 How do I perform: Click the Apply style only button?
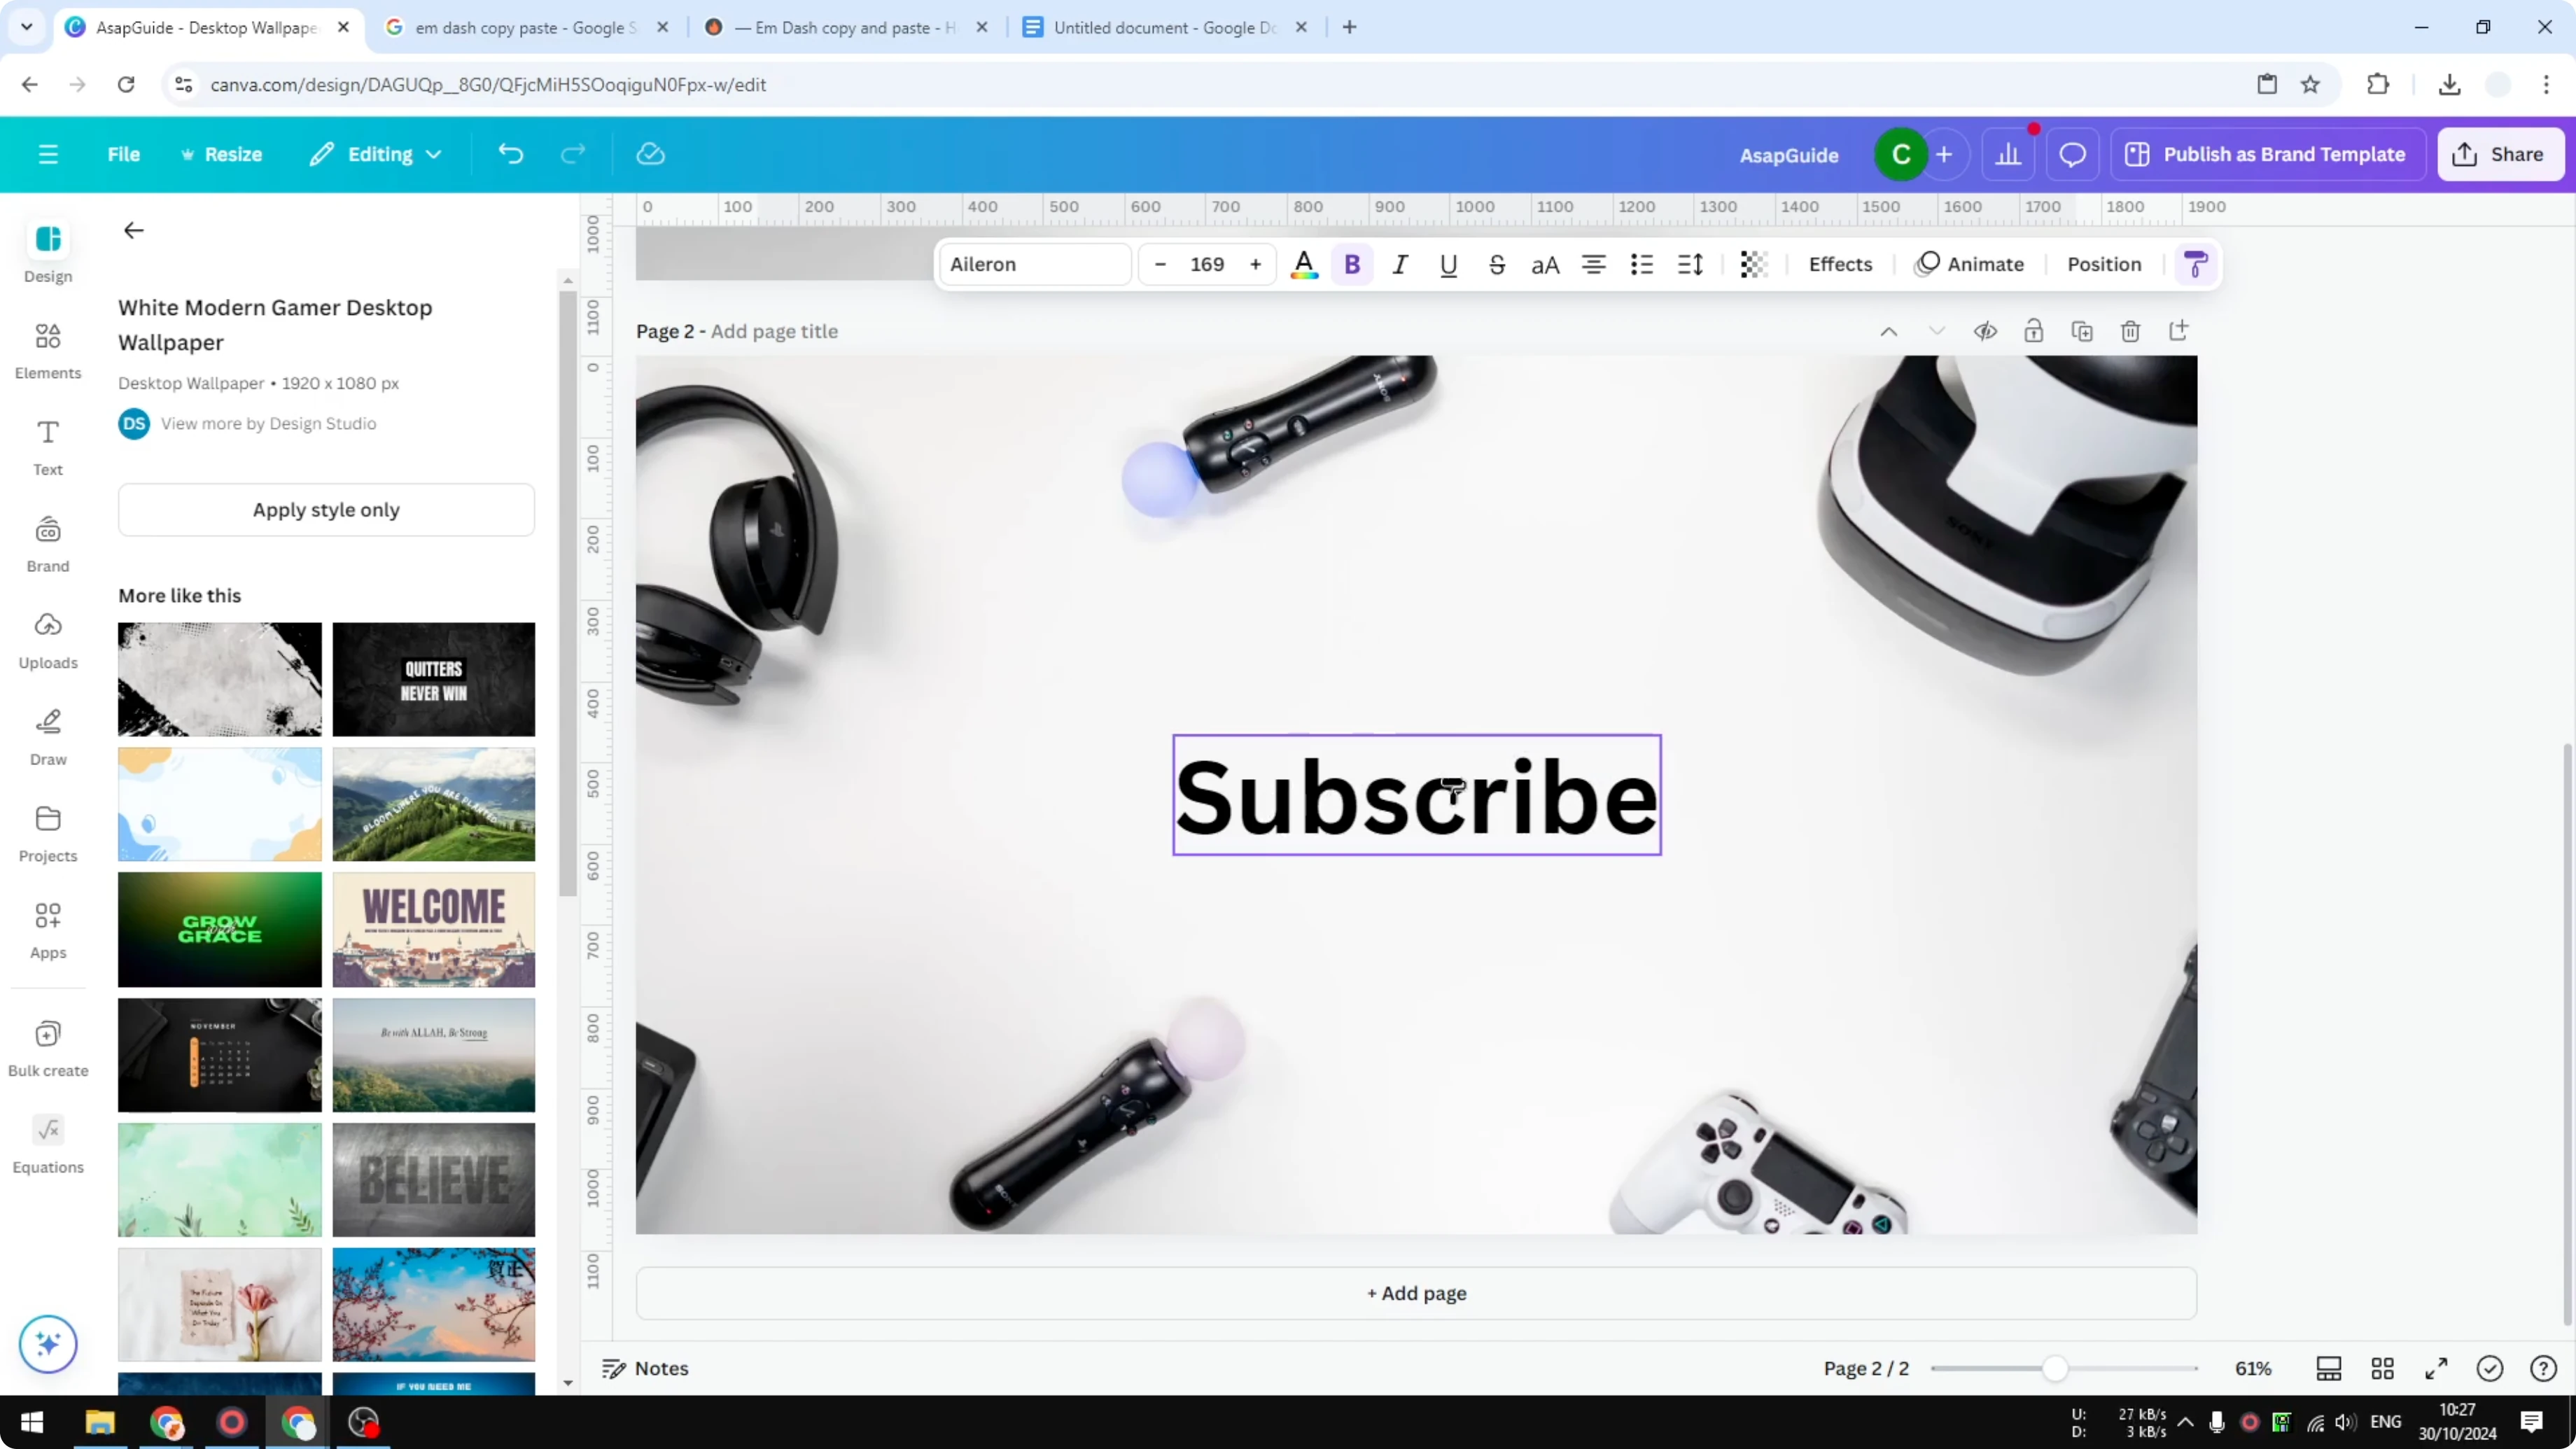coord(326,509)
